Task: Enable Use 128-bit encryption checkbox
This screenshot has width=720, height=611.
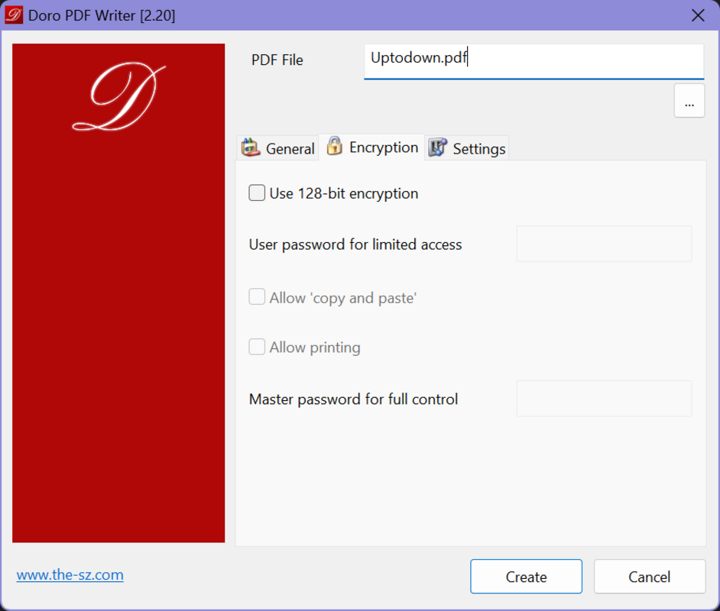Action: [257, 193]
